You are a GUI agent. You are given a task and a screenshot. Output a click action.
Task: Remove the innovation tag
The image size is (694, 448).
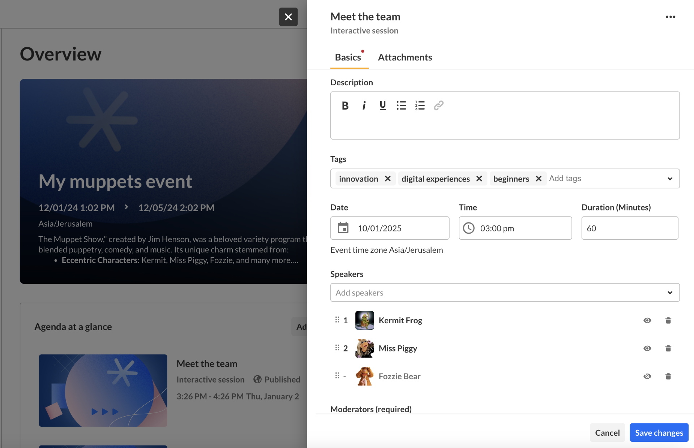click(387, 179)
